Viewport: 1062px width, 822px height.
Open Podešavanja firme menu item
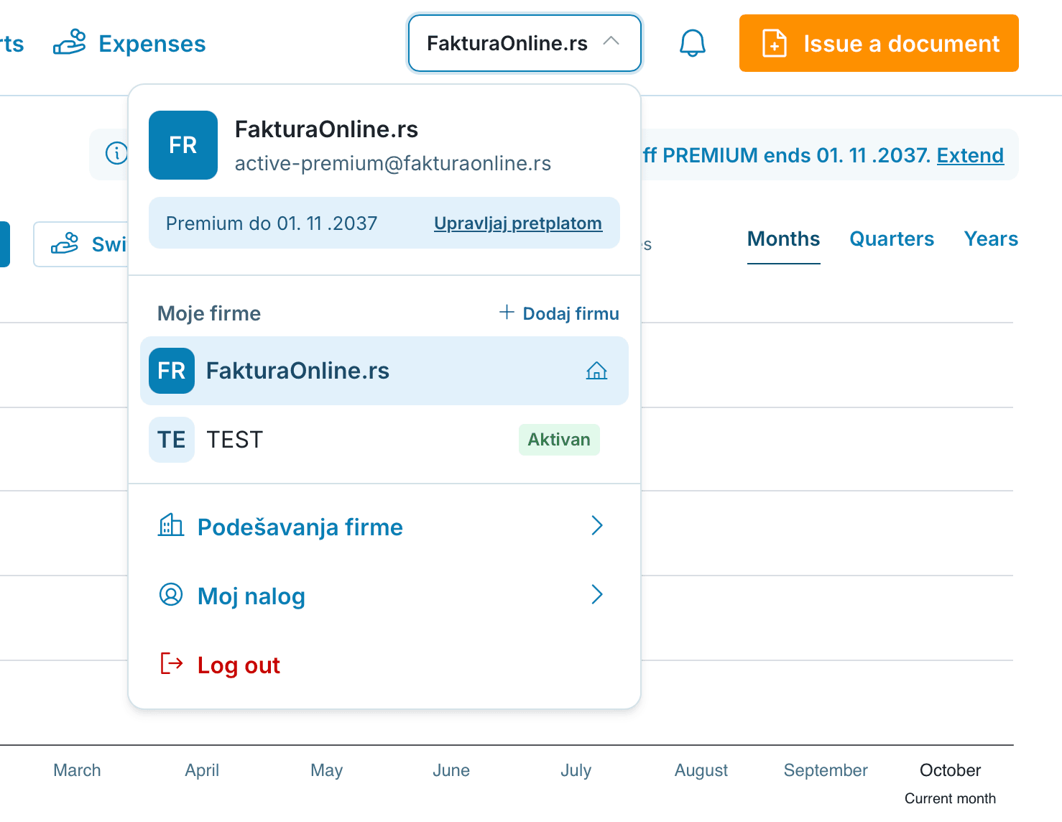pyautogui.click(x=384, y=526)
